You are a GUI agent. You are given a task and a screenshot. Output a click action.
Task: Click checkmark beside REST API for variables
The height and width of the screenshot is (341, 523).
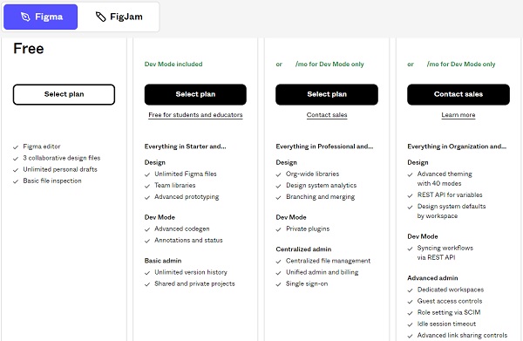click(x=410, y=195)
